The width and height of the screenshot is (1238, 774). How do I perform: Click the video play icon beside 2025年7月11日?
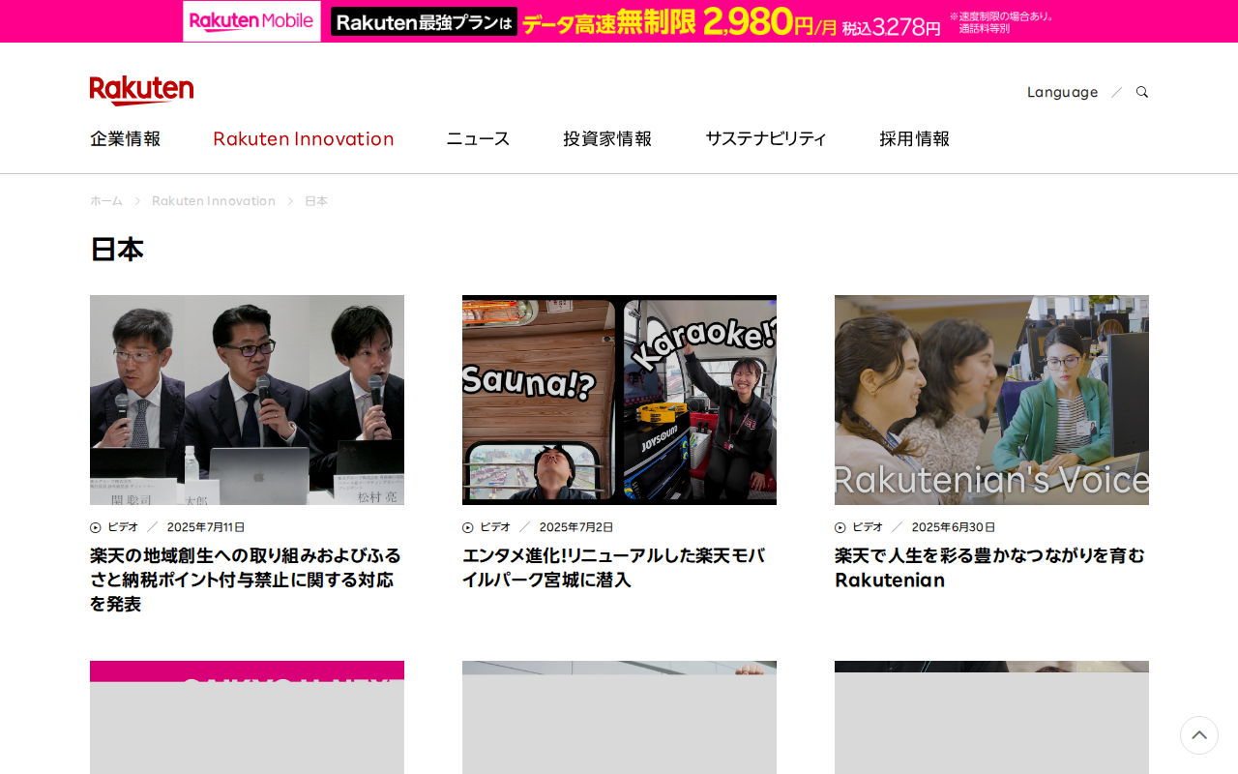[96, 527]
